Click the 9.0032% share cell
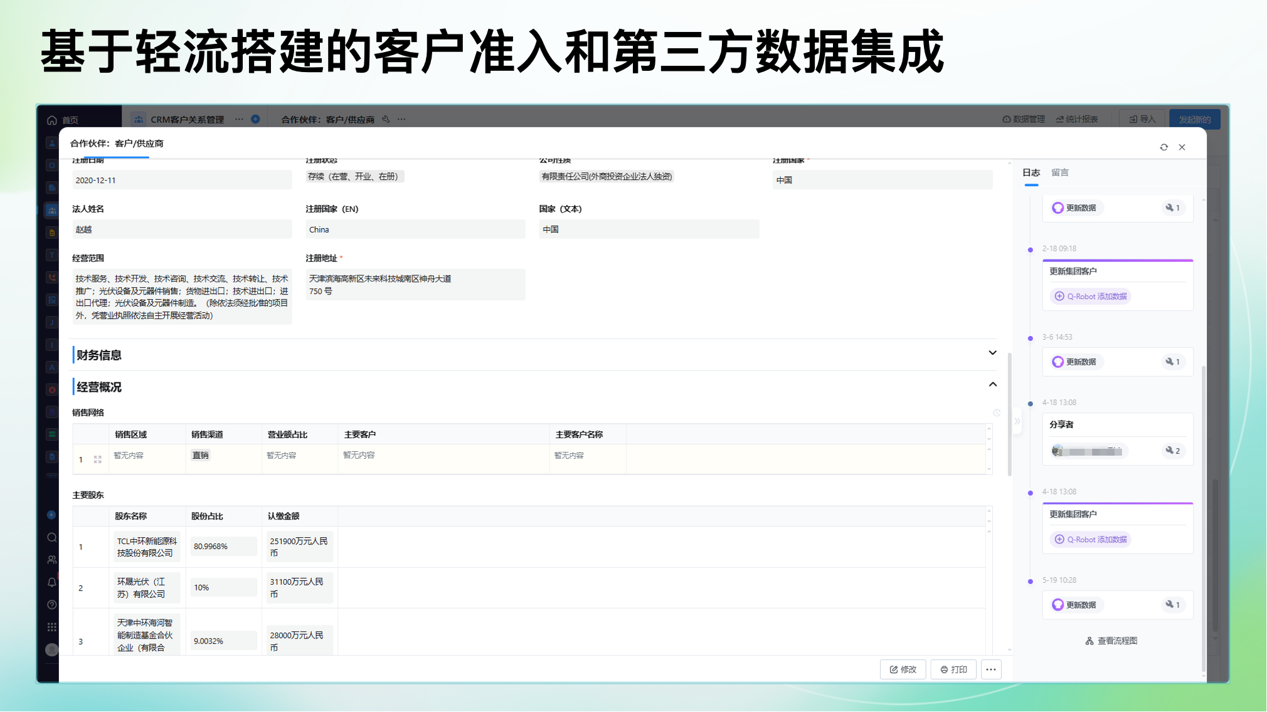 coord(223,641)
